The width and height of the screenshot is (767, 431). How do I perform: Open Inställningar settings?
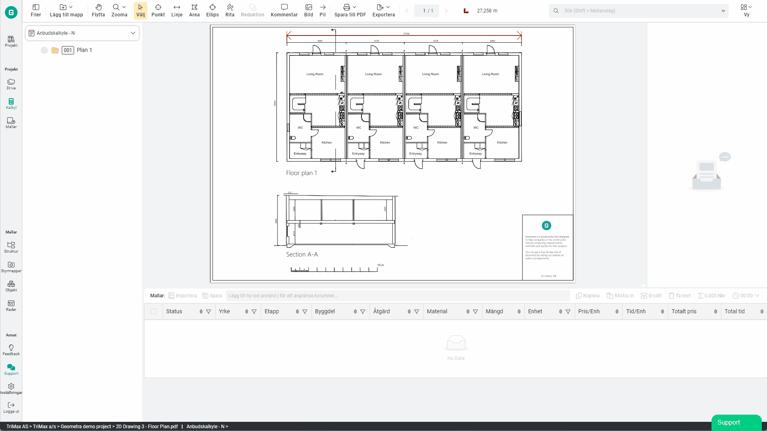[x=11, y=389]
